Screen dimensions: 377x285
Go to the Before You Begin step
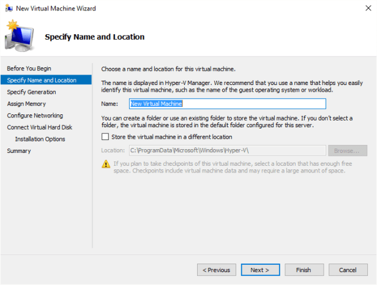[24, 68]
